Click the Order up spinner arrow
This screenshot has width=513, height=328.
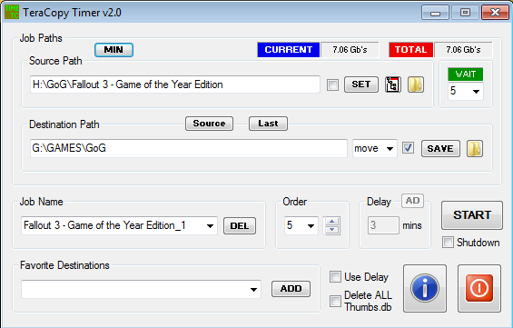click(x=332, y=222)
